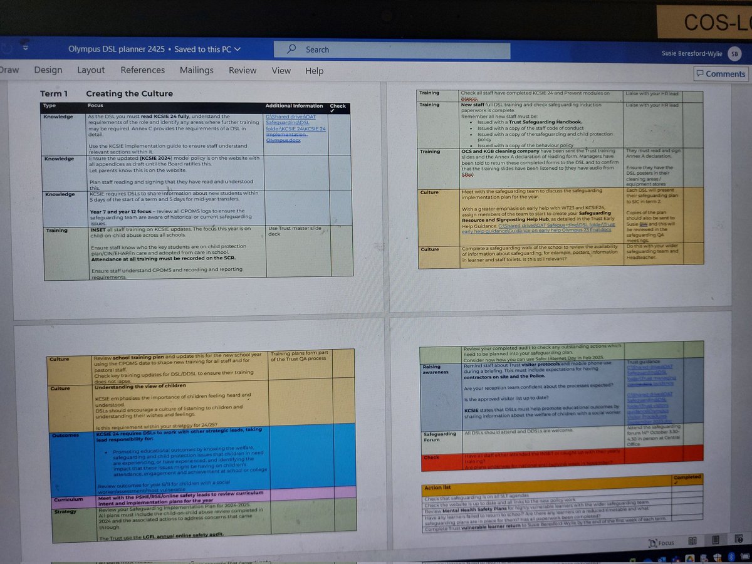Click the document title 'Olympus DSL planner 2425'
752x564 pixels.
pyautogui.click(x=117, y=49)
